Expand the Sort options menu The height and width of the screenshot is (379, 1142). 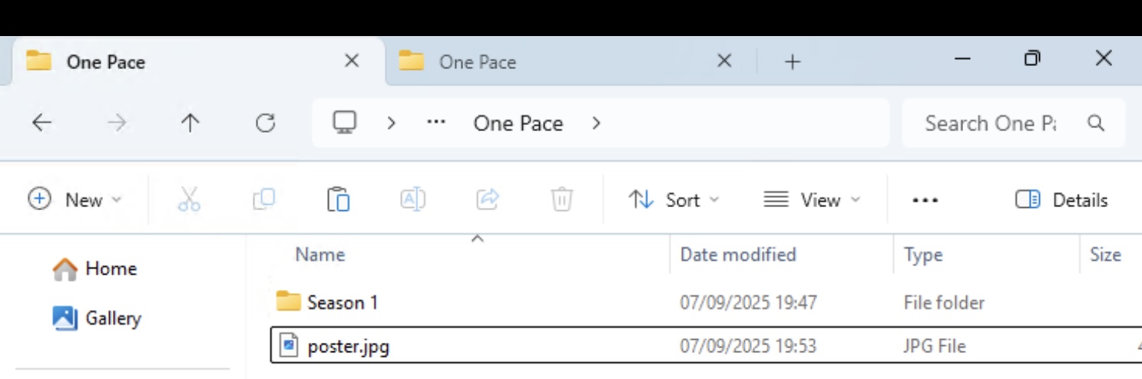point(674,200)
